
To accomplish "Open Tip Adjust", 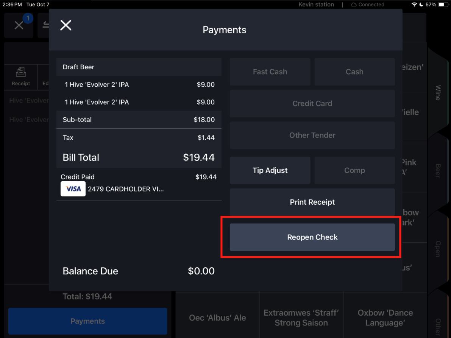I will (x=270, y=170).
